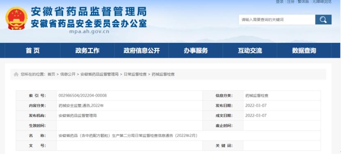Viewport: 341px width, 158px height.
Task: Click the 文号 label cell
Action: click(37, 146)
